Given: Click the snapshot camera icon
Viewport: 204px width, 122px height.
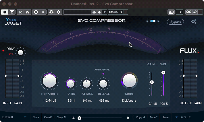Looking at the screenshot, I should (x=171, y=12).
